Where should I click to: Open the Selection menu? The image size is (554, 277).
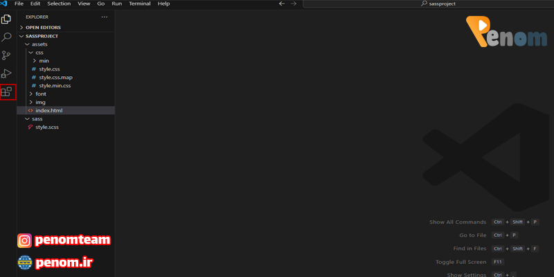[59, 4]
